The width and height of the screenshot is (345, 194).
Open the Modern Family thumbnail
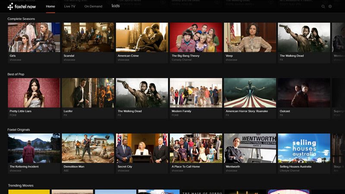point(196,93)
